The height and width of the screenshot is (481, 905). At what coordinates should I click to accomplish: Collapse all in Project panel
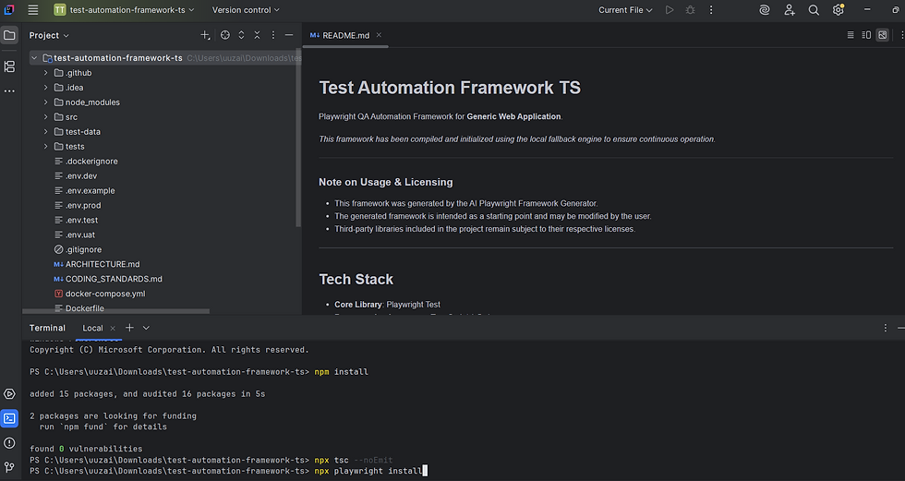pos(258,35)
